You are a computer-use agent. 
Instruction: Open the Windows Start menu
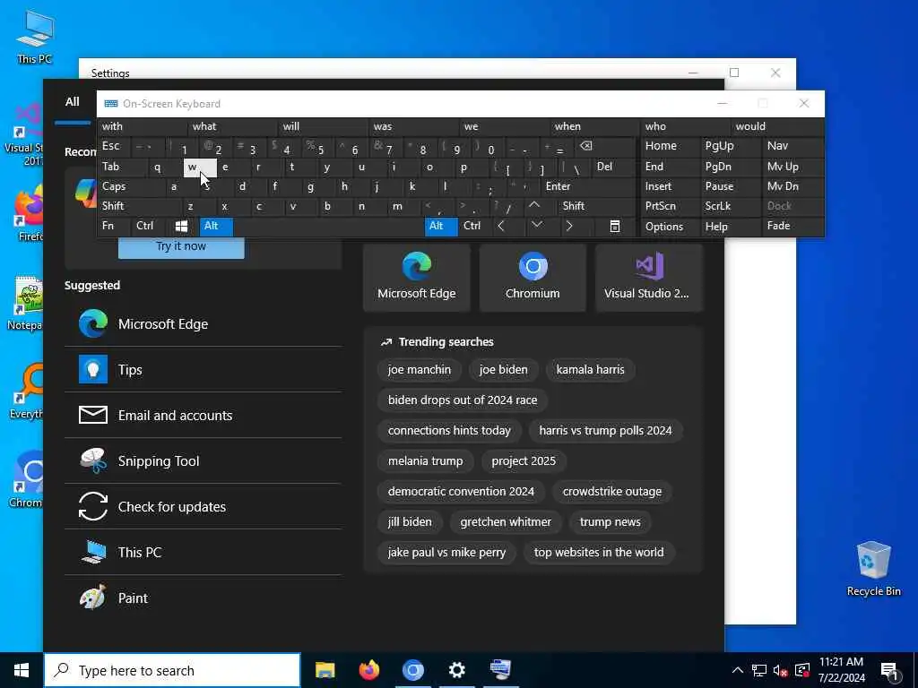pyautogui.click(x=22, y=670)
